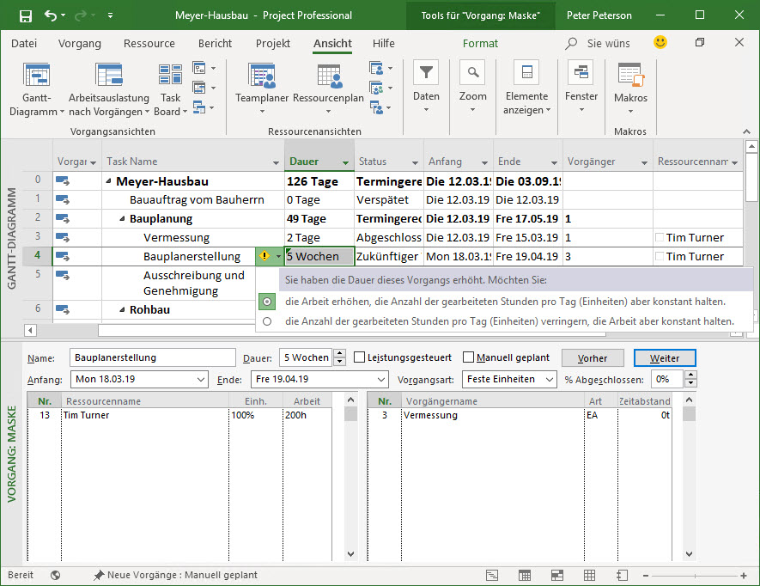Click the Name field containing Bauplanerstellung

(x=153, y=357)
